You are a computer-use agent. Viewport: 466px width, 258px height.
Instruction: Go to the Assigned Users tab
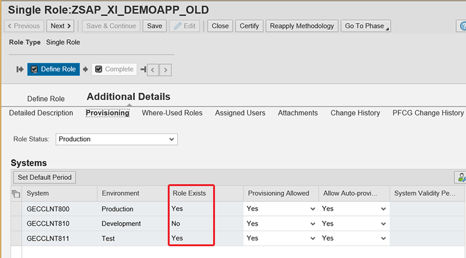pos(240,113)
